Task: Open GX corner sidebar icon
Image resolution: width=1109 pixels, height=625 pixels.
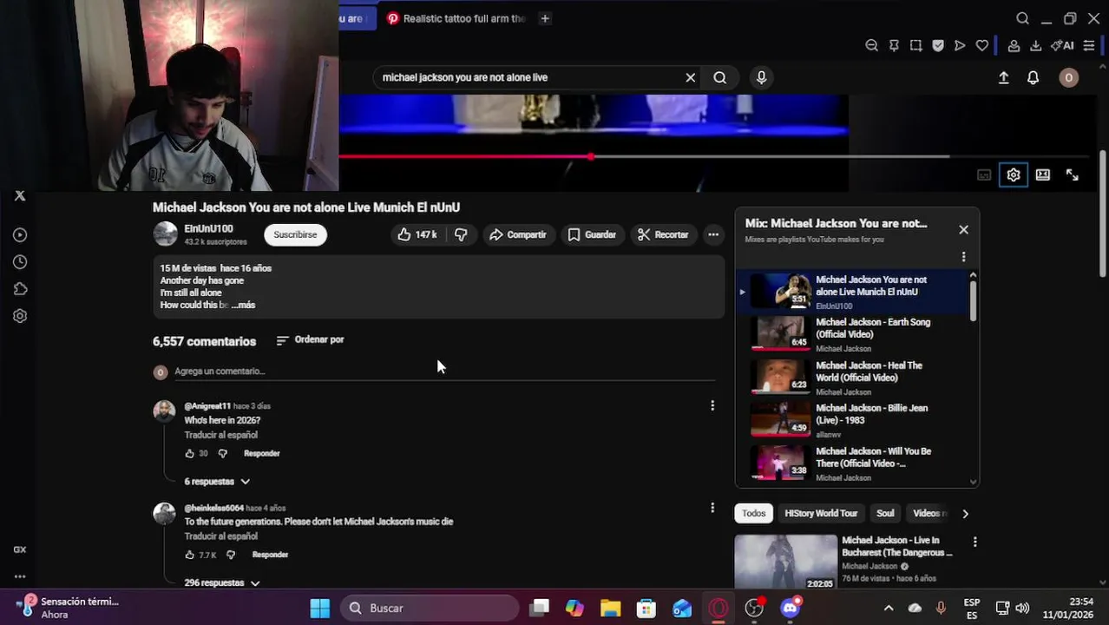Action: point(20,549)
